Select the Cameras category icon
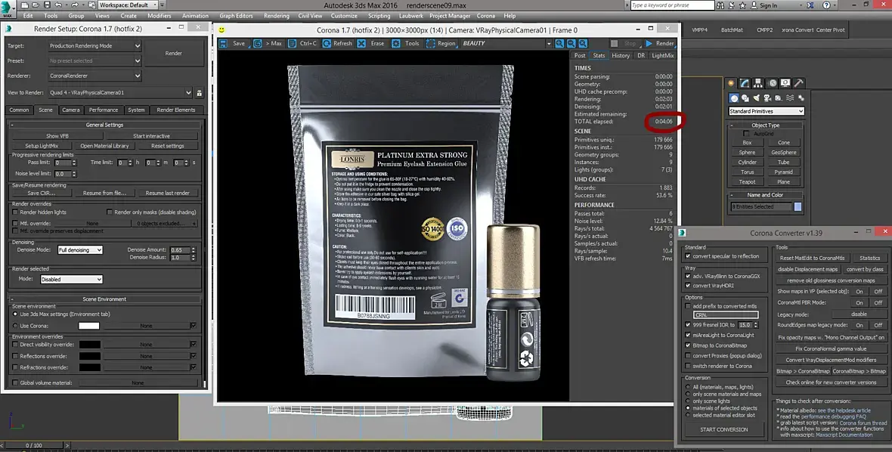Image resolution: width=892 pixels, height=452 pixels. pos(767,98)
